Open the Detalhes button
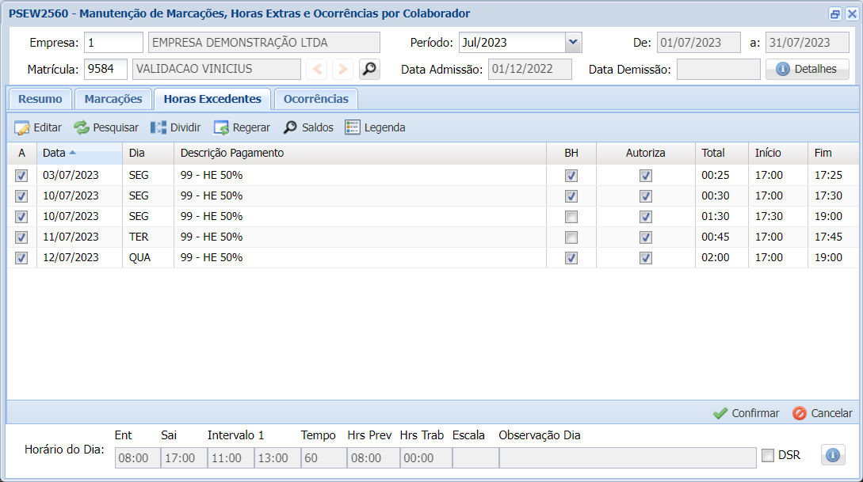 pos(807,70)
